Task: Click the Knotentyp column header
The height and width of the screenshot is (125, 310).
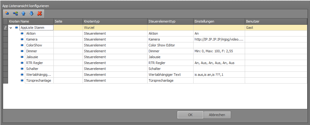Action: (115, 21)
